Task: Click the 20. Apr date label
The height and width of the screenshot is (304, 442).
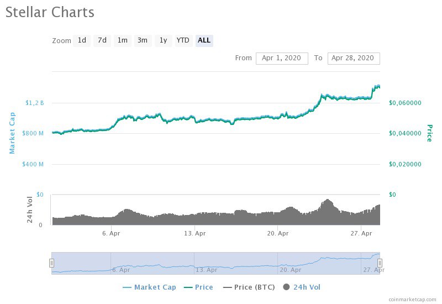Action: click(278, 233)
